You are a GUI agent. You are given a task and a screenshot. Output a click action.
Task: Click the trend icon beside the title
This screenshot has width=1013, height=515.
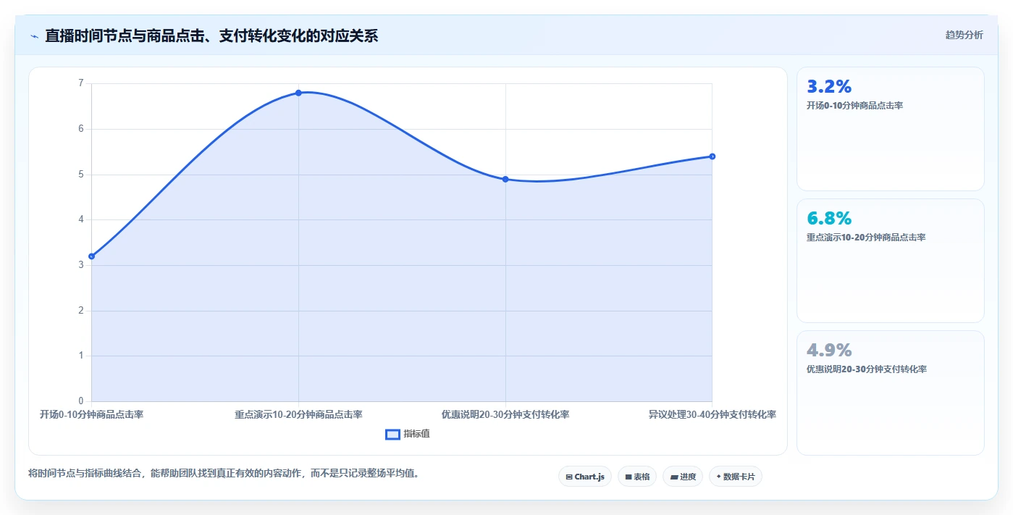34,35
